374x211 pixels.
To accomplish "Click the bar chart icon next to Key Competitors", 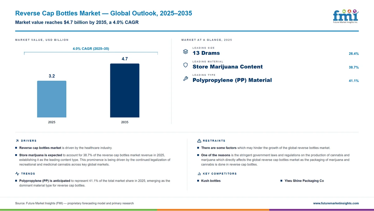I will tap(199, 174).
